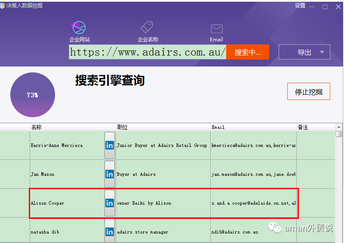This screenshot has width=344, height=243.
Task: Close the 决策人数据挖掘 window
Action: pos(338,7)
